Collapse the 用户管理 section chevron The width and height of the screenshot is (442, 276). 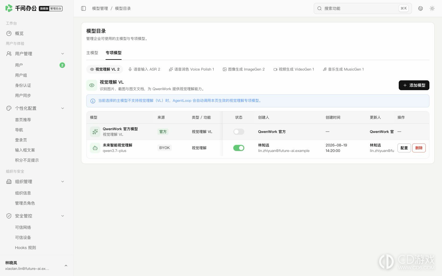pyautogui.click(x=63, y=54)
